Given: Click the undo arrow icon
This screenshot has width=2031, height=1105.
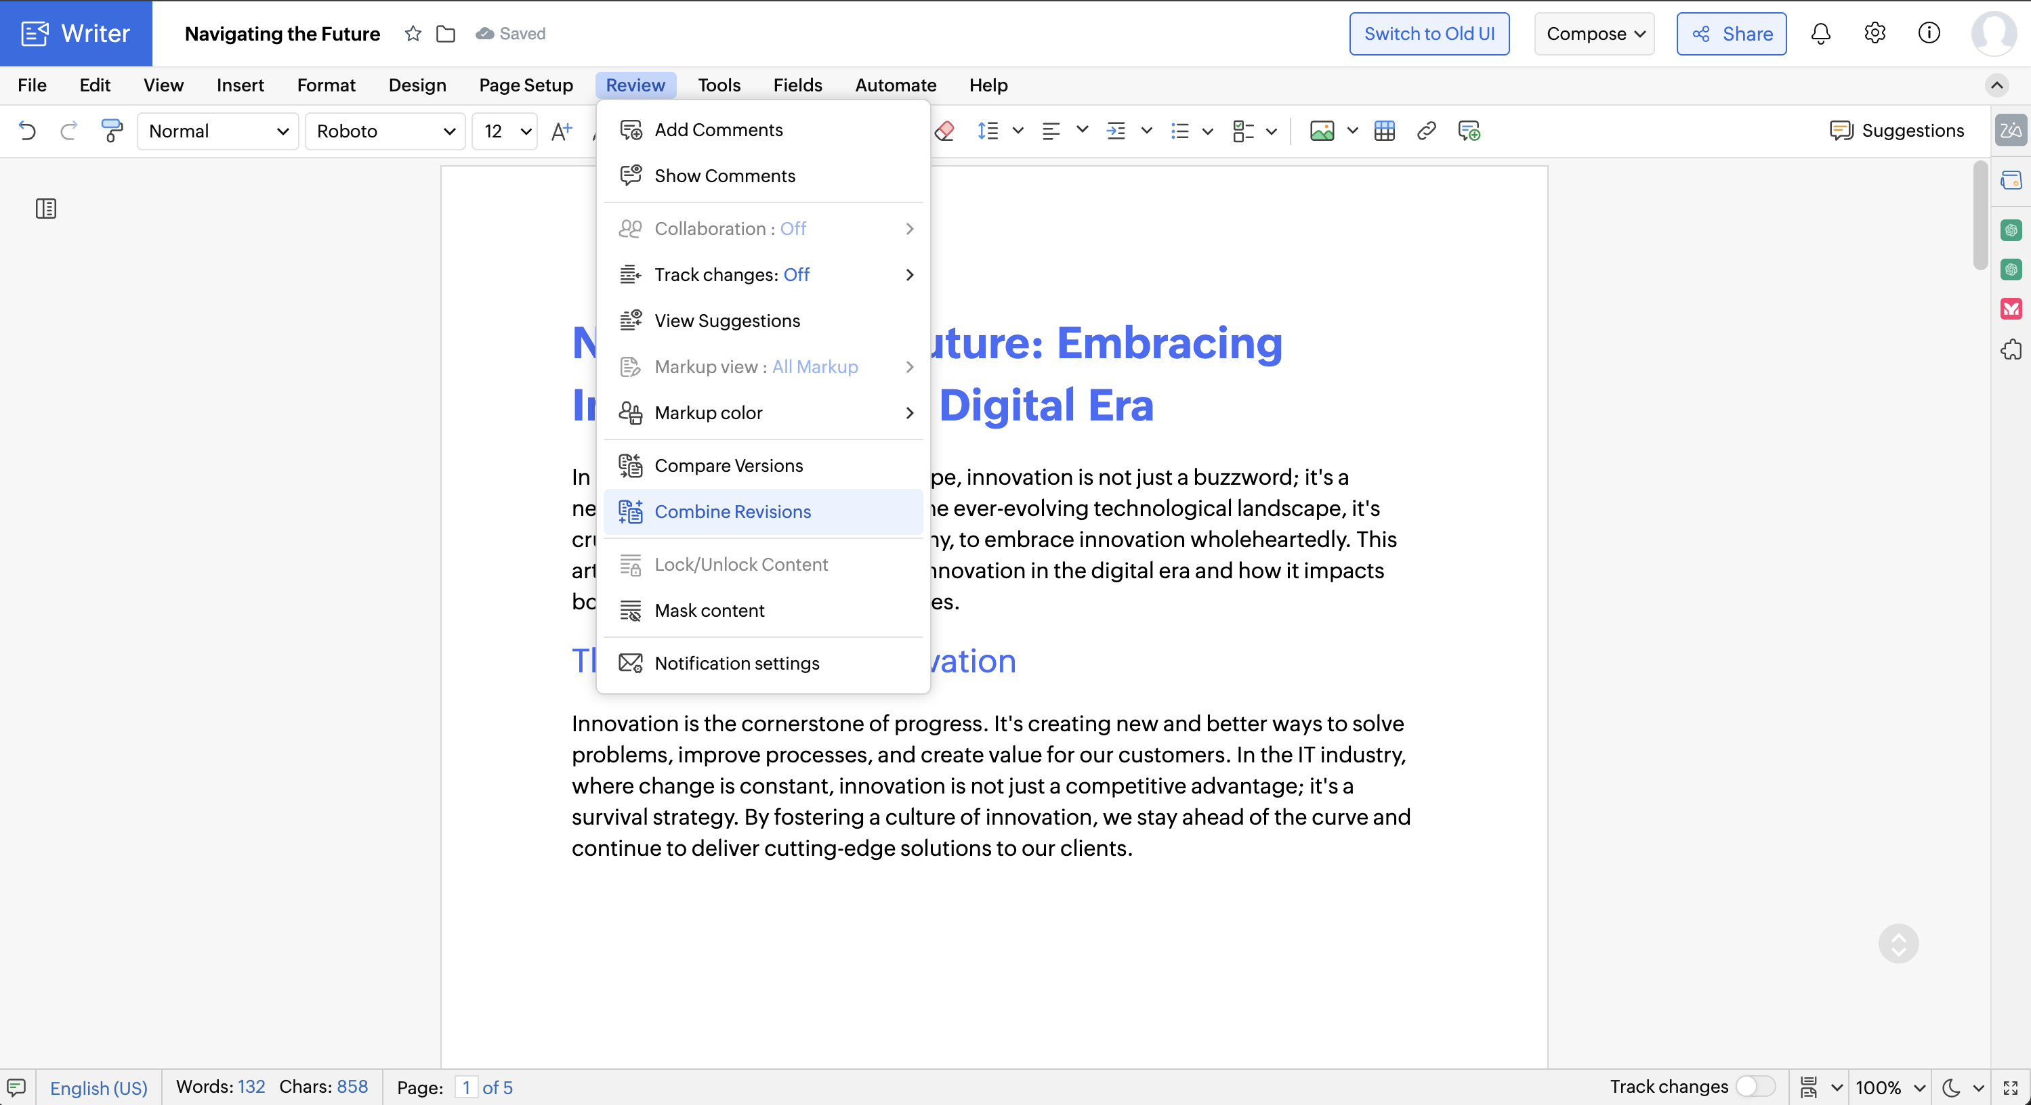Looking at the screenshot, I should point(28,131).
